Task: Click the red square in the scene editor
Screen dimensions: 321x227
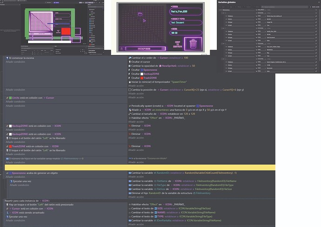Action: pyautogui.click(x=66, y=33)
